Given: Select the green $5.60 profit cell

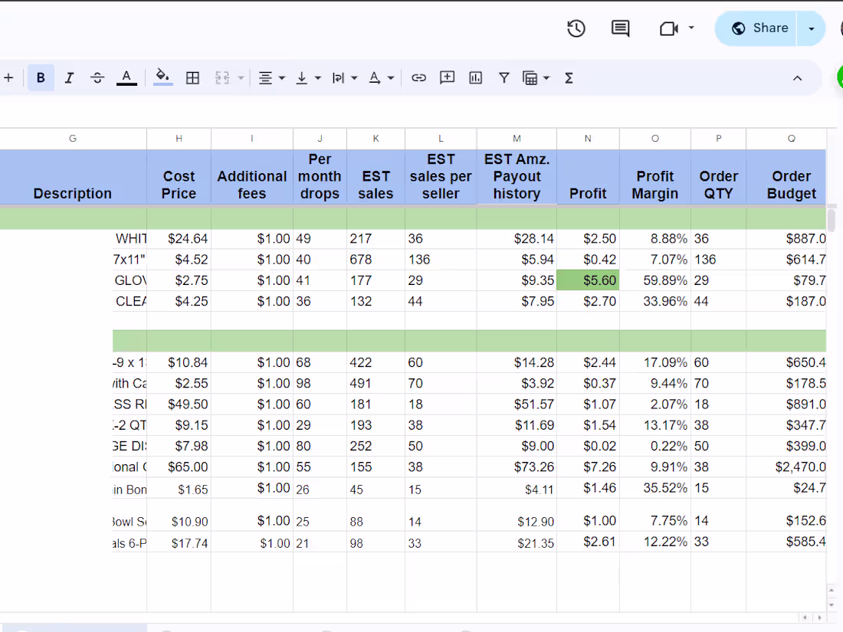Looking at the screenshot, I should [588, 280].
